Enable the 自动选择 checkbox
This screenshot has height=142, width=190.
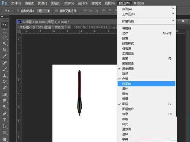18,11
